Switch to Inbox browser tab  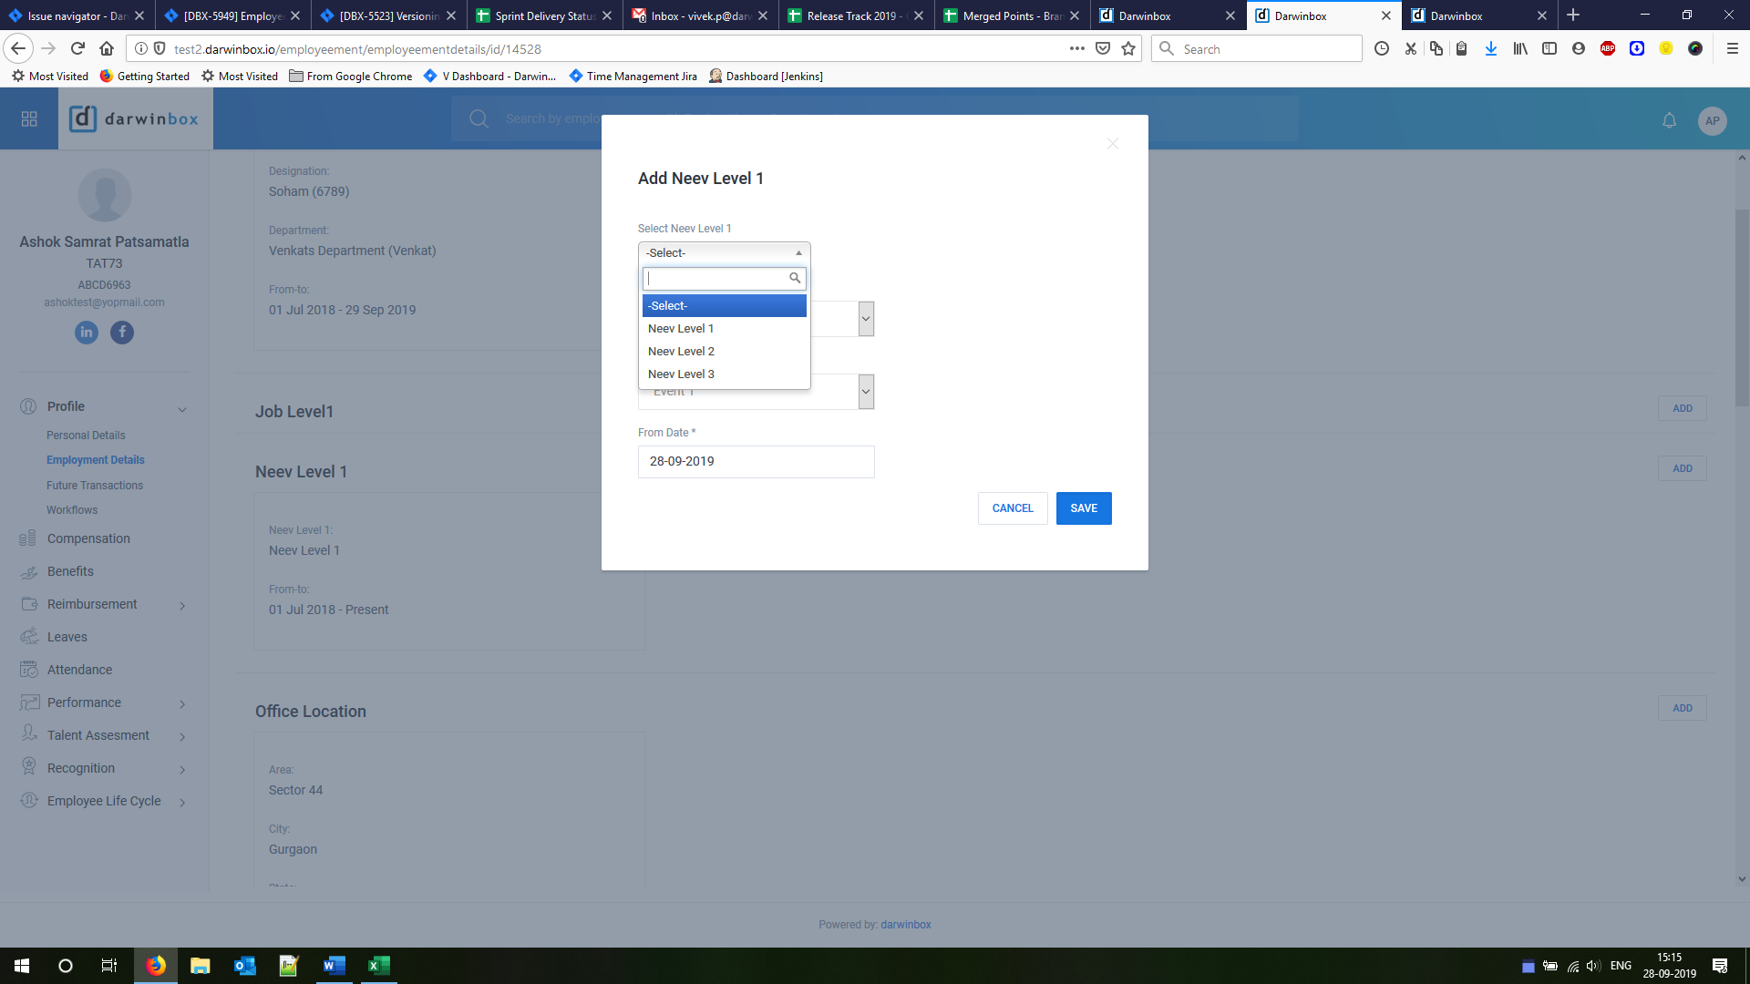[700, 15]
